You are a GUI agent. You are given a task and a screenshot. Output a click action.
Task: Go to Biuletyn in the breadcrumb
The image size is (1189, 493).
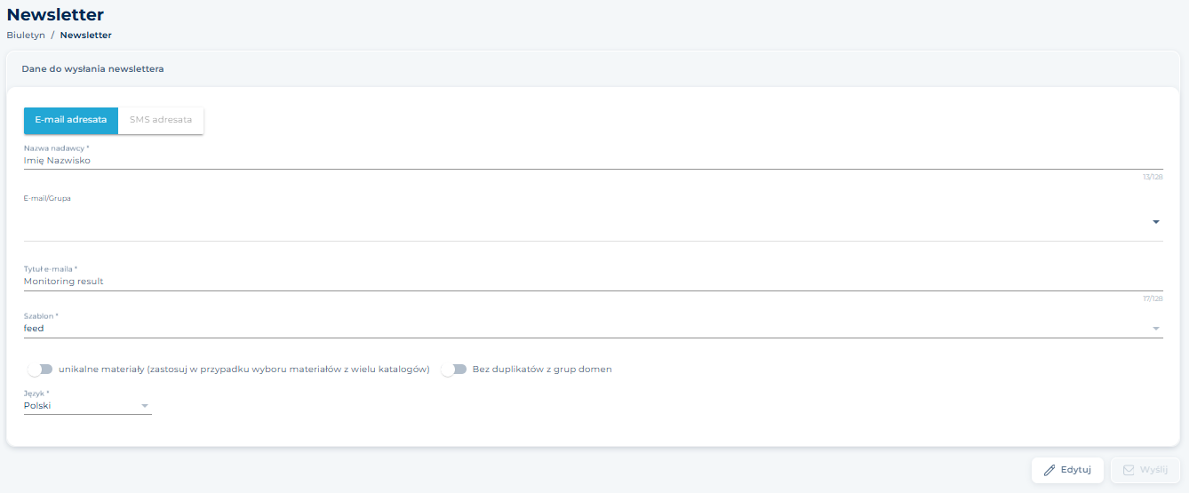pyautogui.click(x=26, y=36)
